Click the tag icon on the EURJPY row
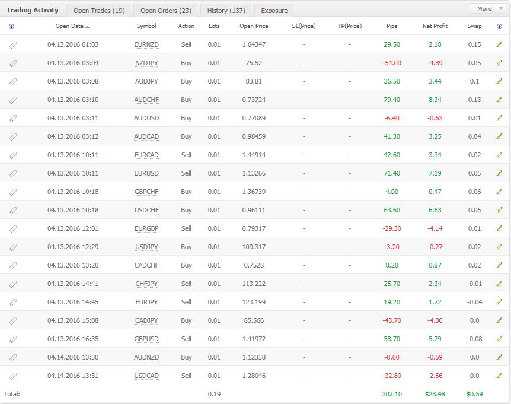511x404 pixels. point(13,302)
